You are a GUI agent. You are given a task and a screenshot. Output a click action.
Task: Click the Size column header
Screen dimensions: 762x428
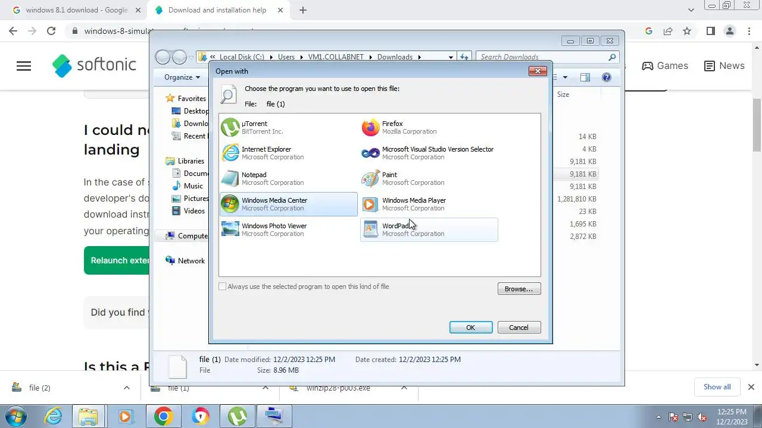563,95
